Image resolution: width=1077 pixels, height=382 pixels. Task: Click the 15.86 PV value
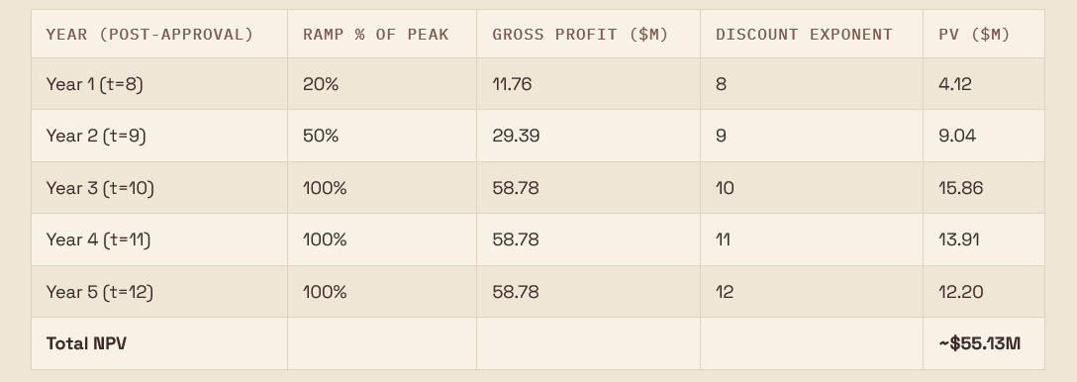pyautogui.click(x=960, y=188)
